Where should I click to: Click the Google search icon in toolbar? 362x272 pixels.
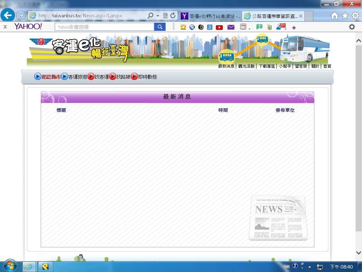(x=210, y=27)
